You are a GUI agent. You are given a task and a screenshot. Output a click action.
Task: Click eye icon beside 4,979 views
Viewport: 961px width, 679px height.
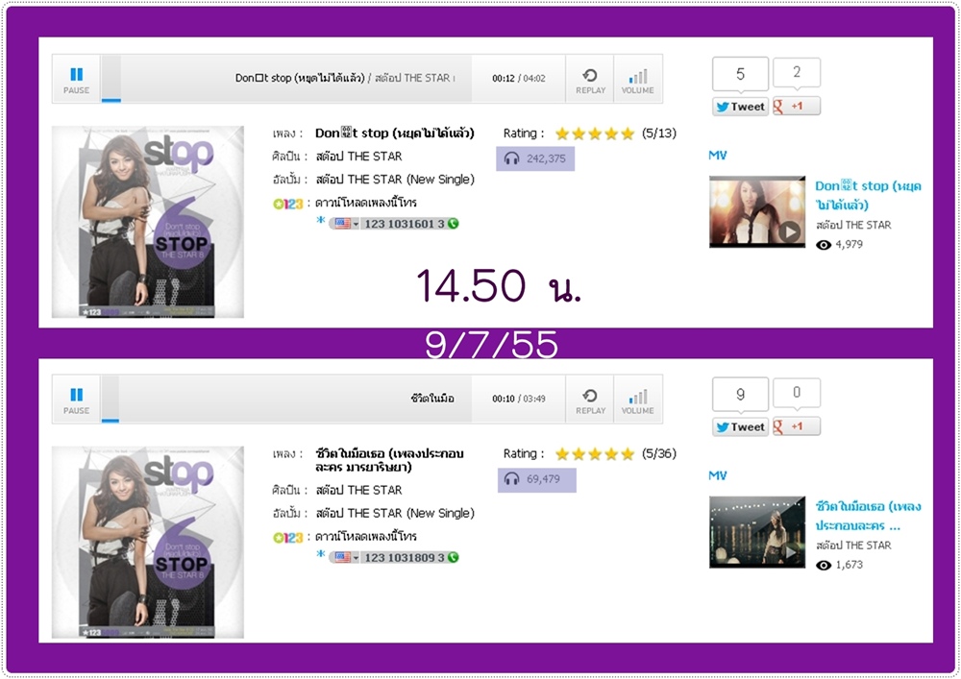coord(824,245)
